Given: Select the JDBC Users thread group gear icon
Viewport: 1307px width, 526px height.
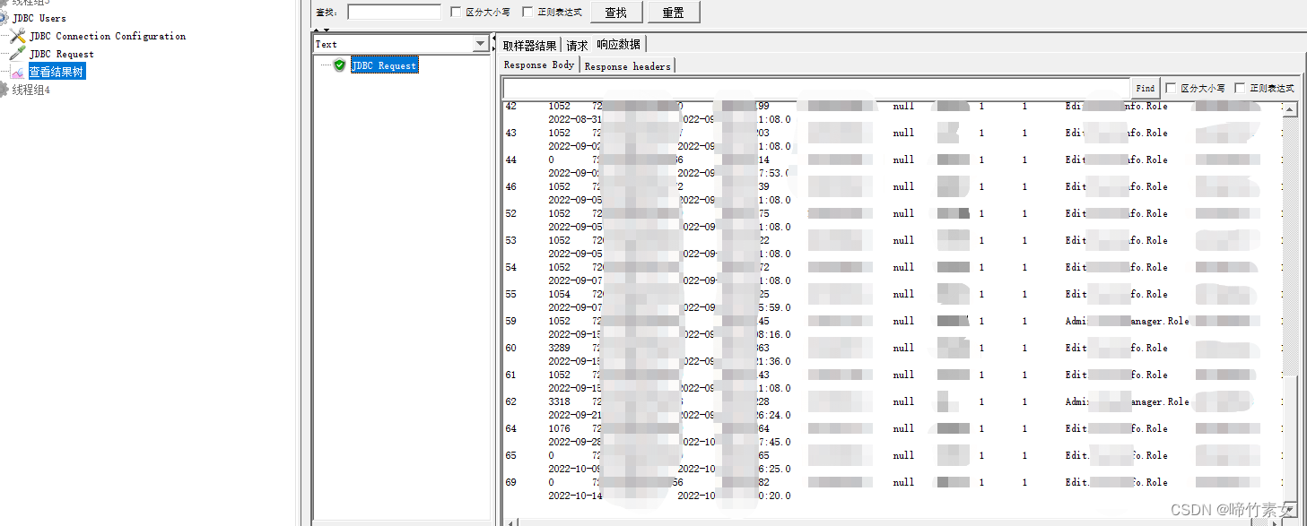Looking at the screenshot, I should pyautogui.click(x=5, y=18).
